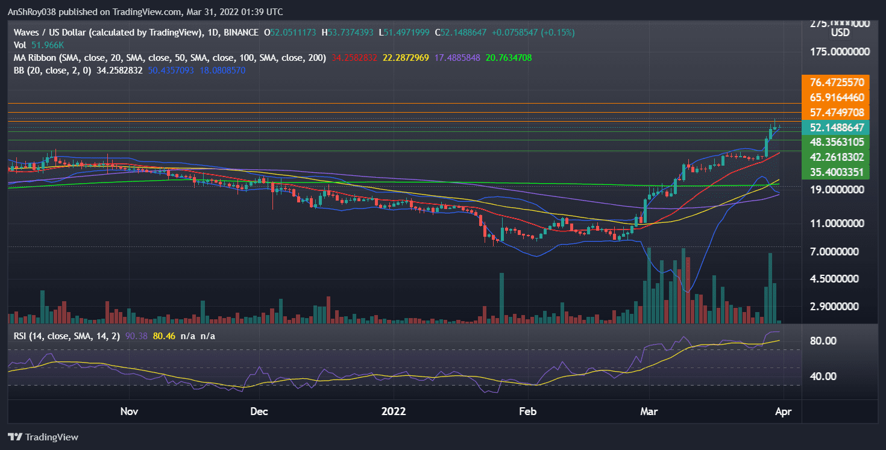886x450 pixels.
Task: Select the Vol indicator legend
Action: (x=20, y=45)
